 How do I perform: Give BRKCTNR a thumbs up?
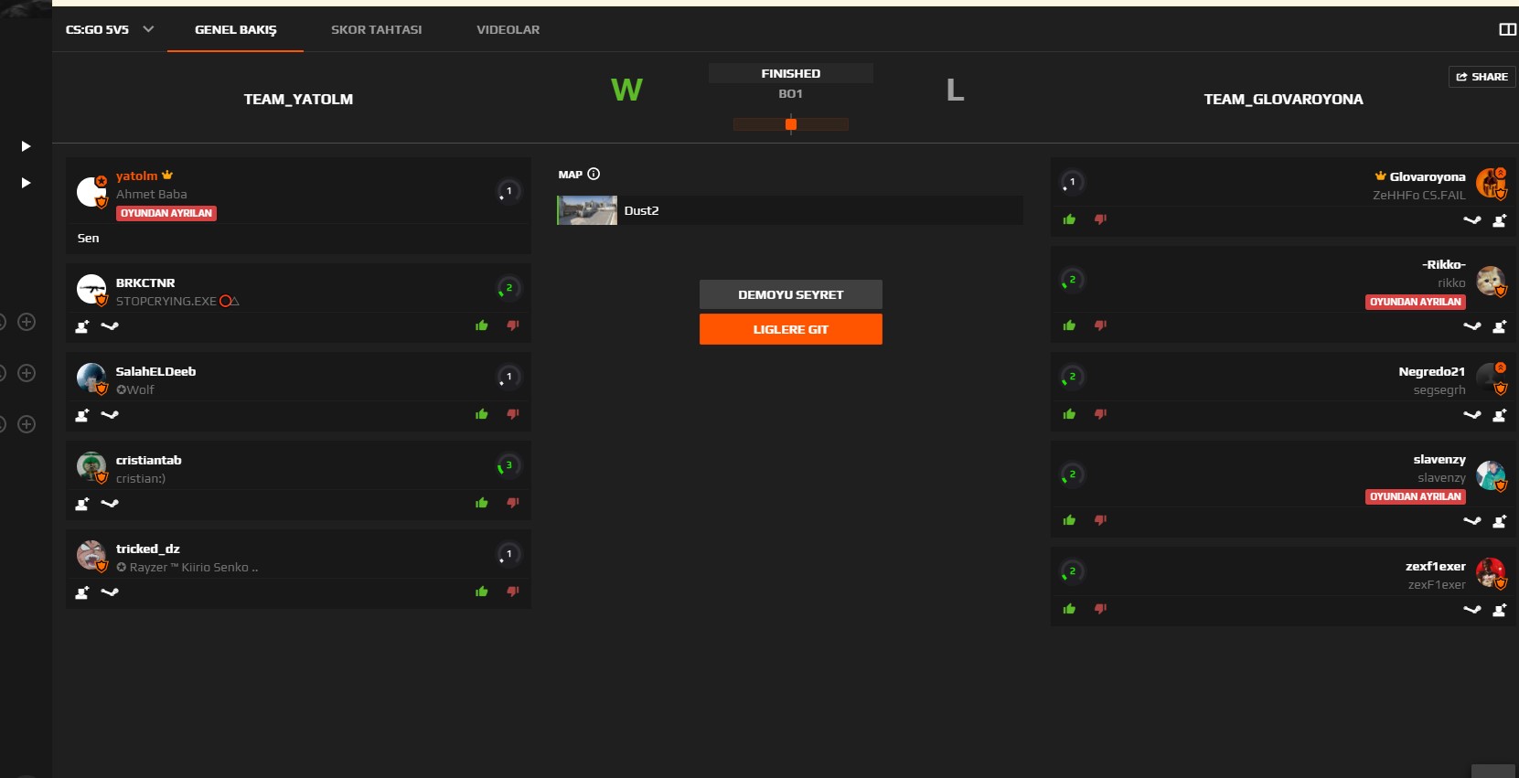482,325
